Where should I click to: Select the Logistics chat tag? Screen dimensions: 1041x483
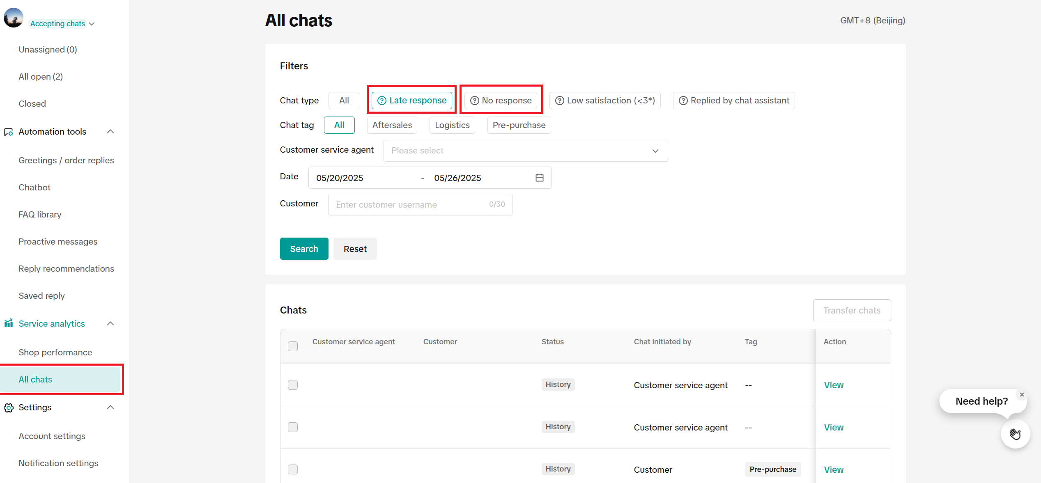click(x=452, y=125)
